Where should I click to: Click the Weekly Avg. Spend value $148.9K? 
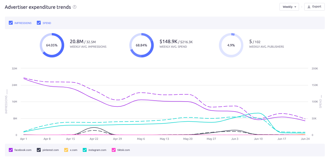coord(168,42)
